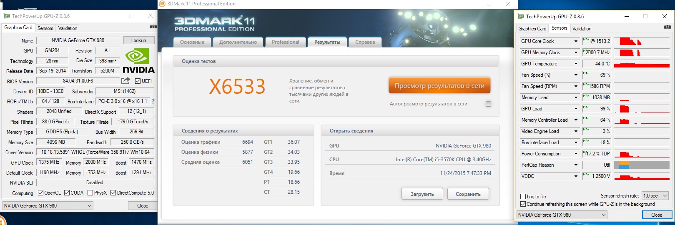Expand GPU Load sensor dropdown
Image resolution: width=675 pixels, height=225 pixels.
pyautogui.click(x=576, y=109)
